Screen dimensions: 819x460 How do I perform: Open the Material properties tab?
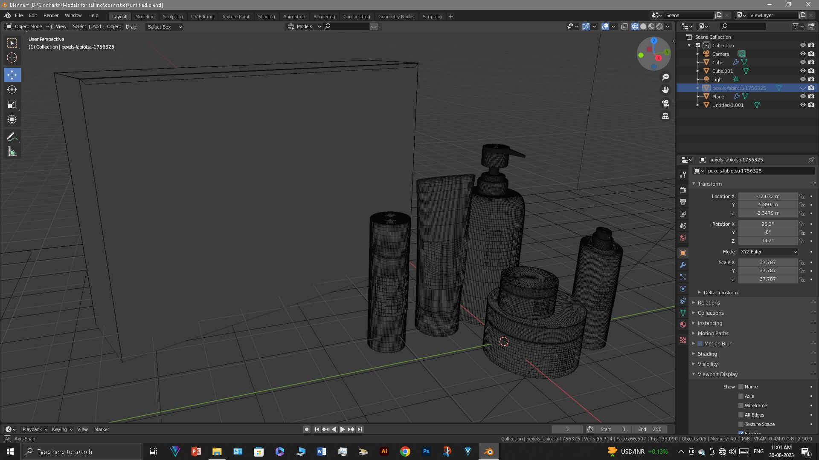[x=683, y=325]
